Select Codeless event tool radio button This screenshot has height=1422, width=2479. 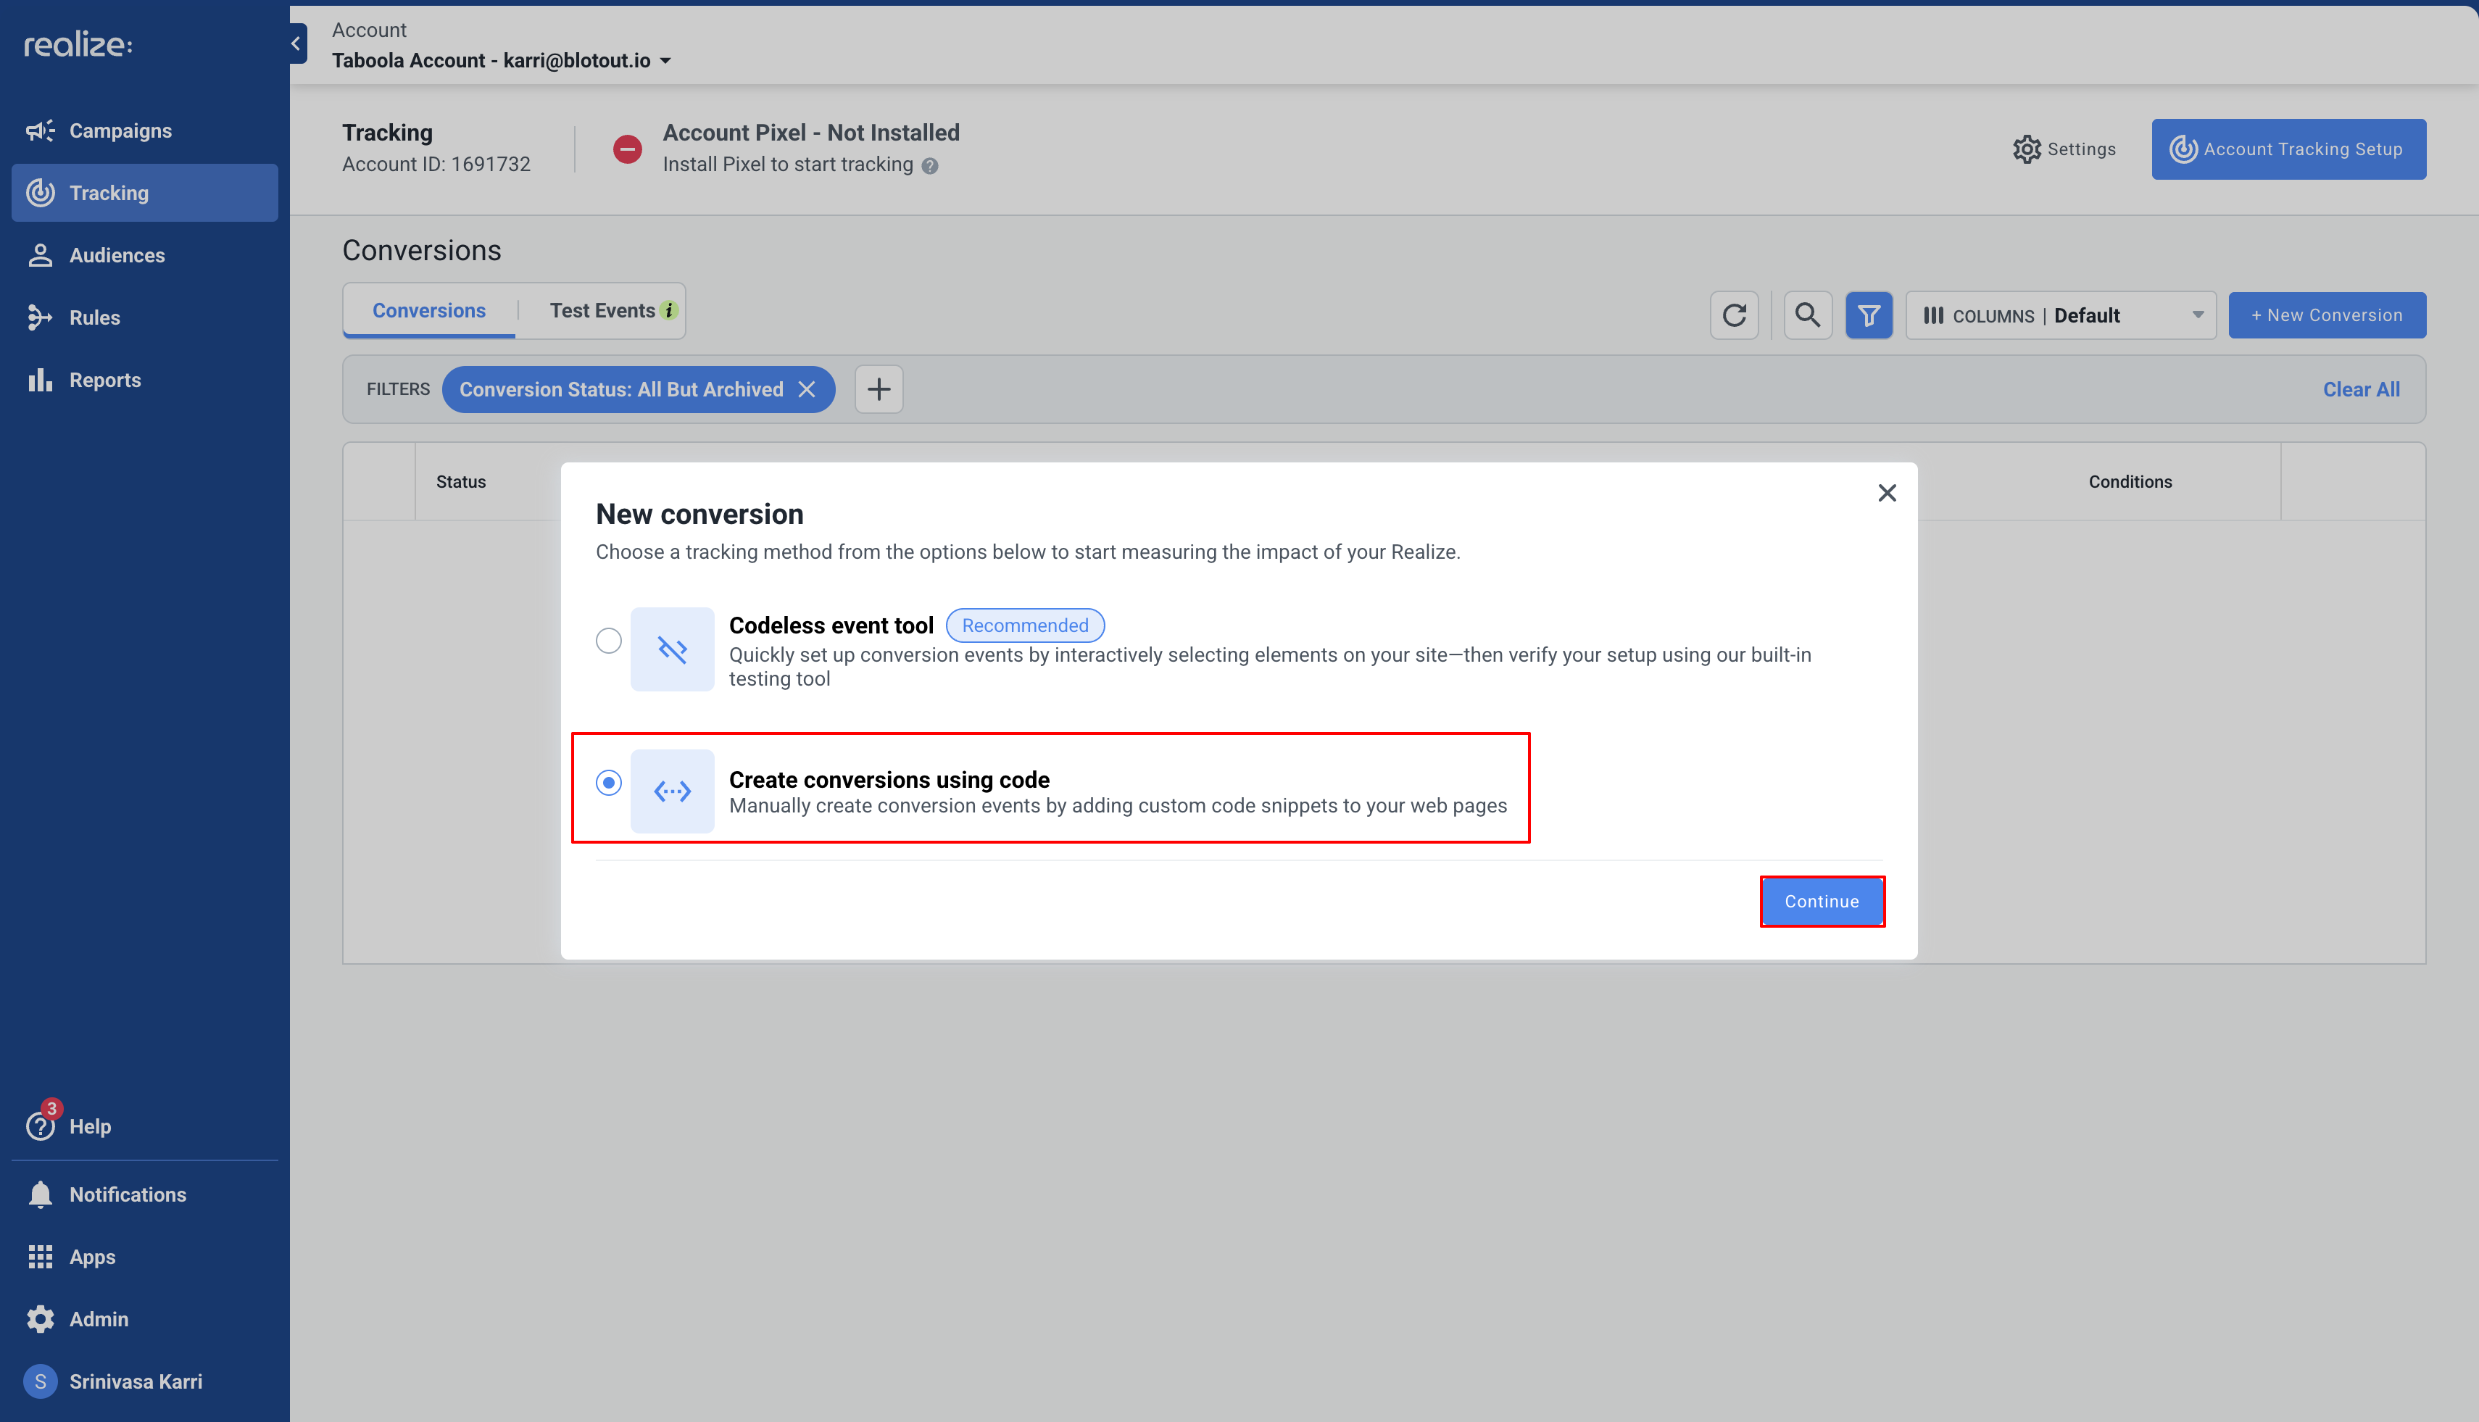pos(609,641)
